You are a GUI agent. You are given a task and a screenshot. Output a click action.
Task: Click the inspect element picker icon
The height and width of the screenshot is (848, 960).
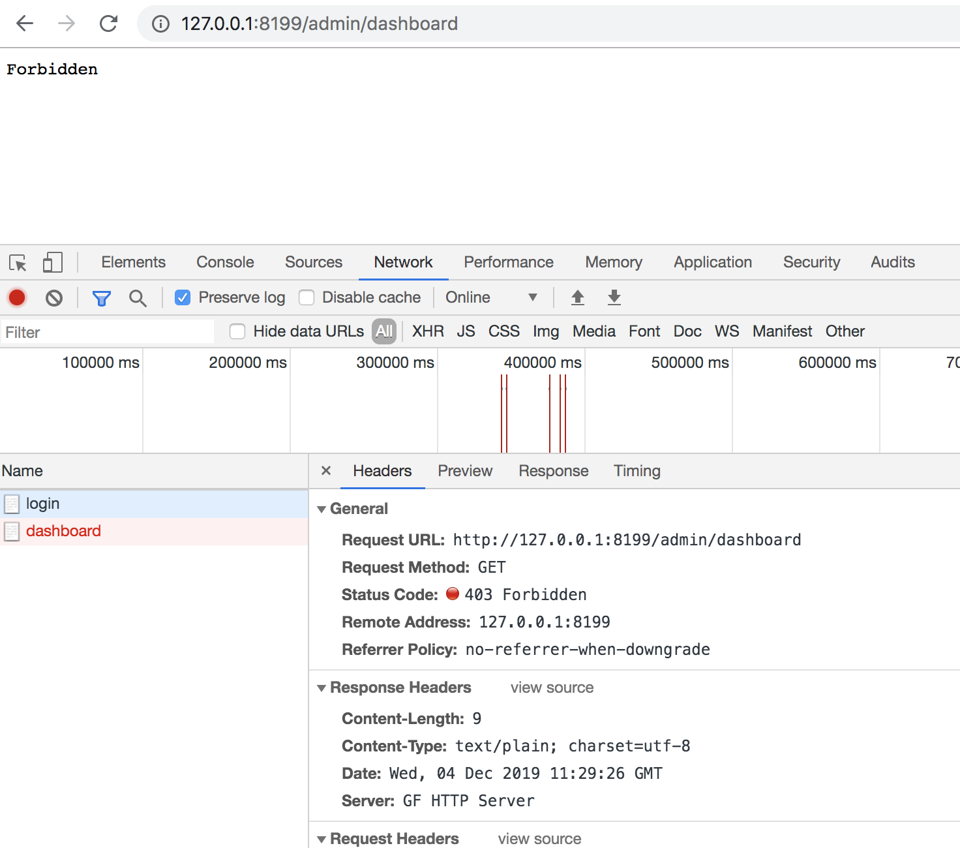(x=18, y=263)
